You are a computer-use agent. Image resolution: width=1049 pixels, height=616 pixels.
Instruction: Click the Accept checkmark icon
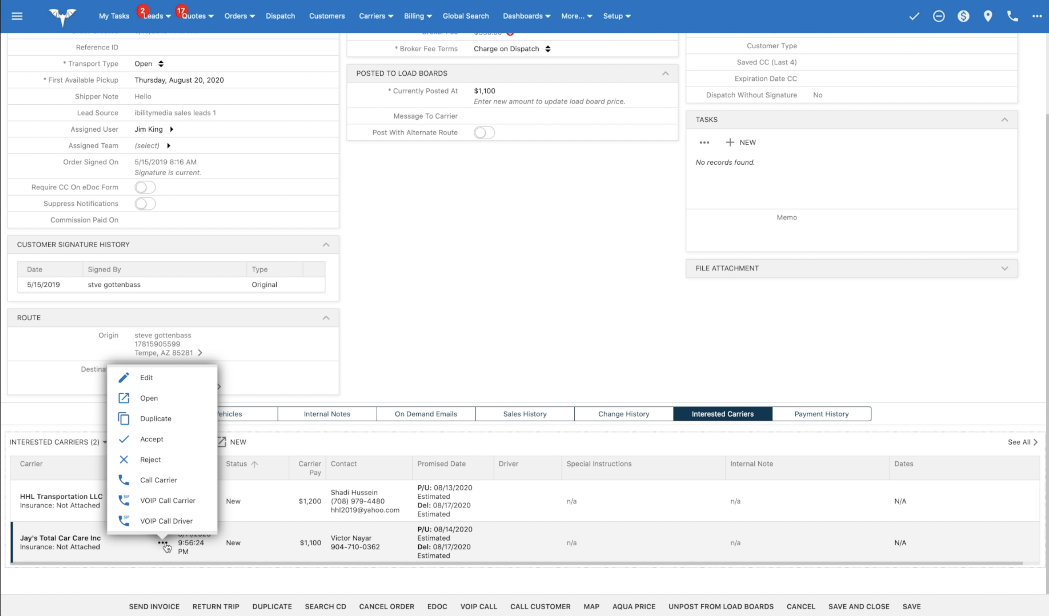click(124, 439)
